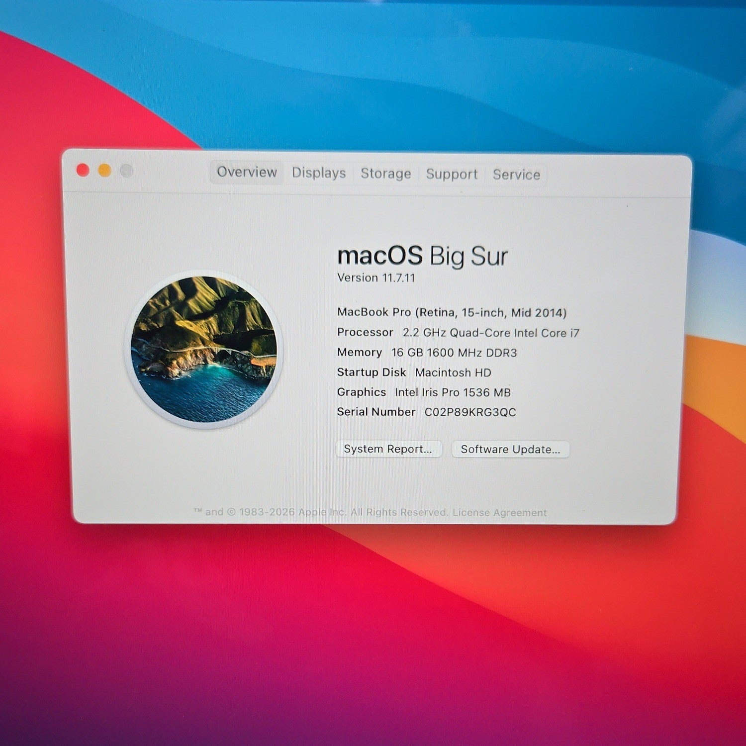Viewport: 746px width, 746px height.
Task: Minimize the window with the yellow button
Action: (105, 171)
